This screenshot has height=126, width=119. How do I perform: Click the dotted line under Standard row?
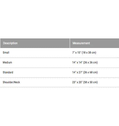click(60, 77)
